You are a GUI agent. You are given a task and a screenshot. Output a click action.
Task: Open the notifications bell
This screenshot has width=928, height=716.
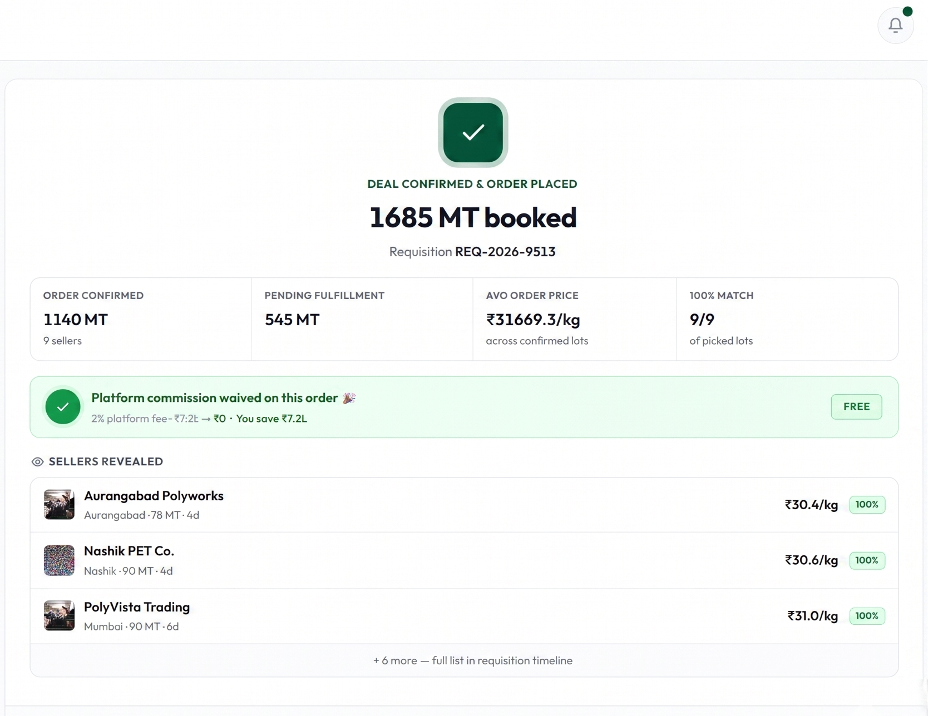pyautogui.click(x=895, y=25)
